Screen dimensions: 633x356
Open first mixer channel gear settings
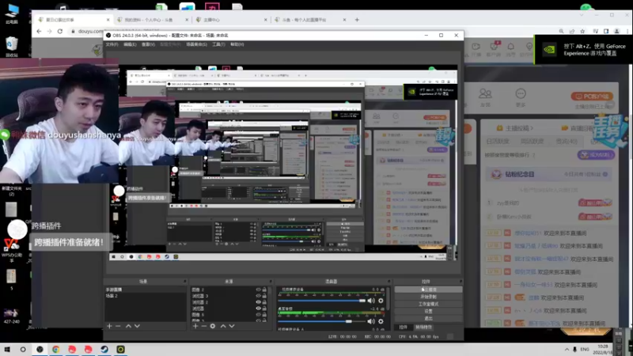381,301
